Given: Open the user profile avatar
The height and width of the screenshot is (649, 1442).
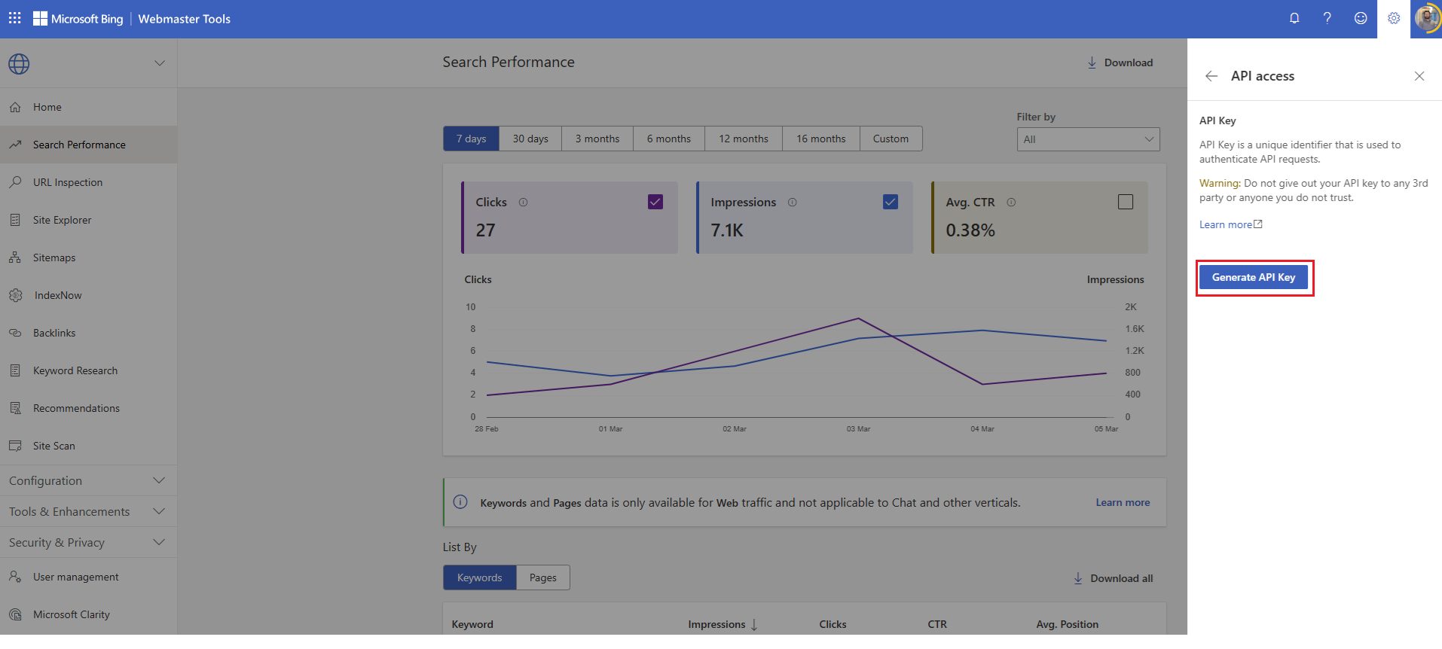Looking at the screenshot, I should click(x=1426, y=18).
